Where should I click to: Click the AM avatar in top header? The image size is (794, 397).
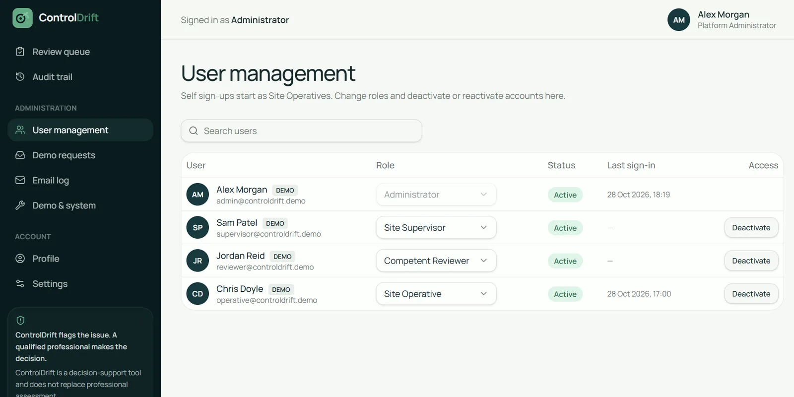click(679, 20)
